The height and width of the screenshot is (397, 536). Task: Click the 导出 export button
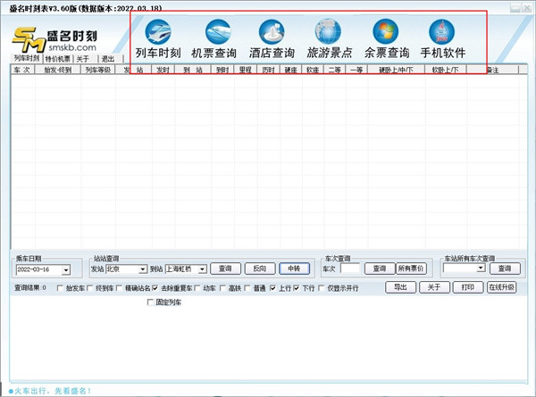[x=401, y=287]
